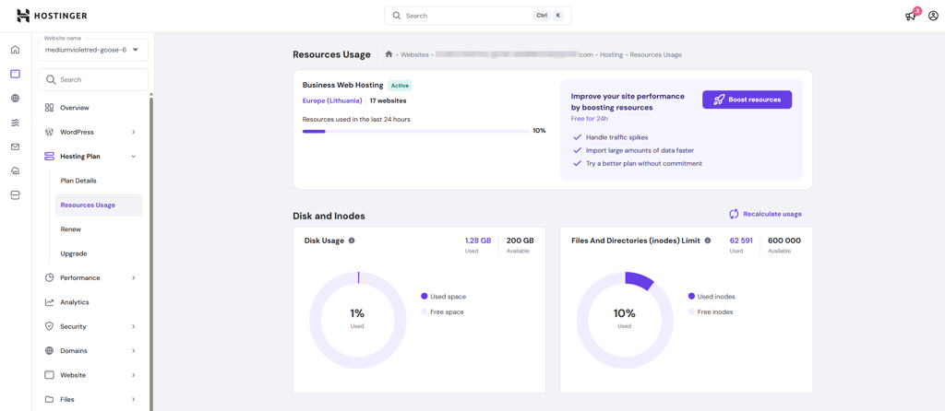Click the top Search input field

[x=478, y=16]
